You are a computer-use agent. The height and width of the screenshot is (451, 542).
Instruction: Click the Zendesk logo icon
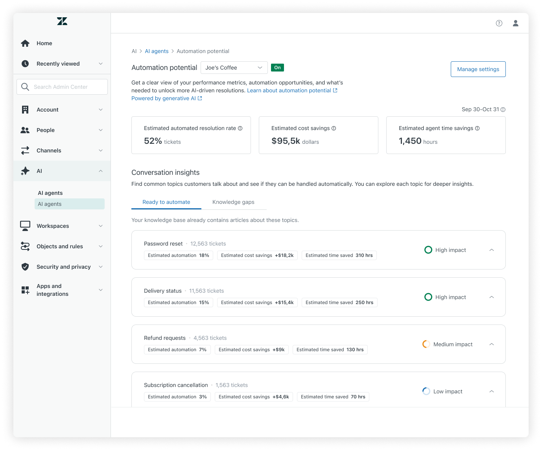(62, 21)
